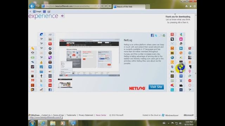Open the CNN tile in left grid

pos(50,85)
